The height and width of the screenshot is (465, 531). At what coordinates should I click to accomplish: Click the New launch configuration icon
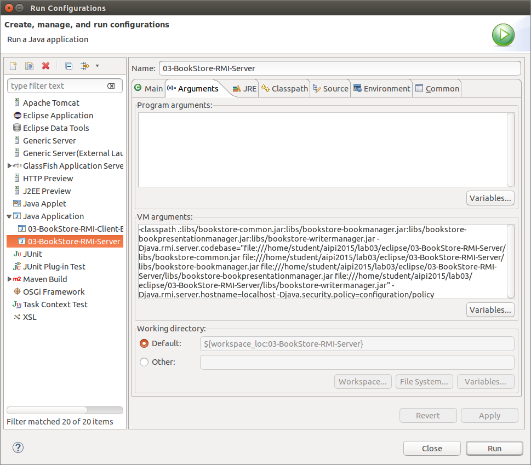14,66
